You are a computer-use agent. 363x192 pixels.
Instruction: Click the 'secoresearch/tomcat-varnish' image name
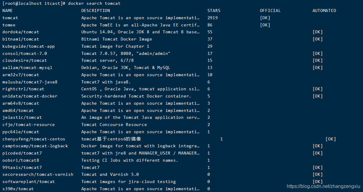[38, 174]
